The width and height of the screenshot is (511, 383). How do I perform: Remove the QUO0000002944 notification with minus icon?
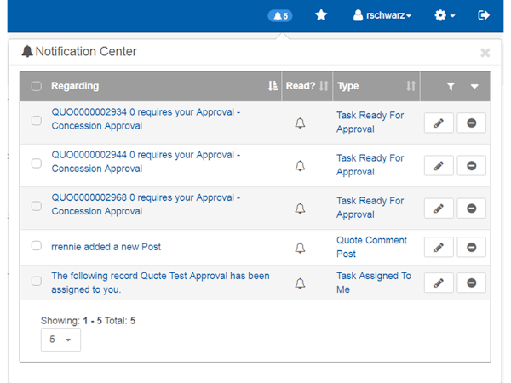pos(471,165)
